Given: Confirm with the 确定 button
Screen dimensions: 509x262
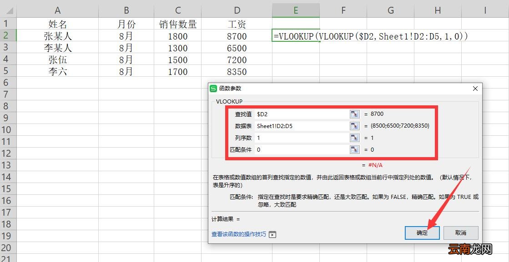Looking at the screenshot, I should (x=422, y=233).
